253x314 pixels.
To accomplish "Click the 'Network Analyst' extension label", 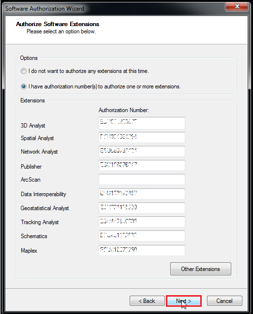I will (39, 152).
